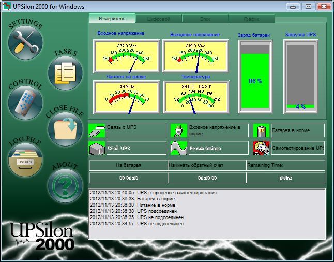Screen dimensions: 334x262
Task: Open the About question mark icon
Action: click(65, 186)
